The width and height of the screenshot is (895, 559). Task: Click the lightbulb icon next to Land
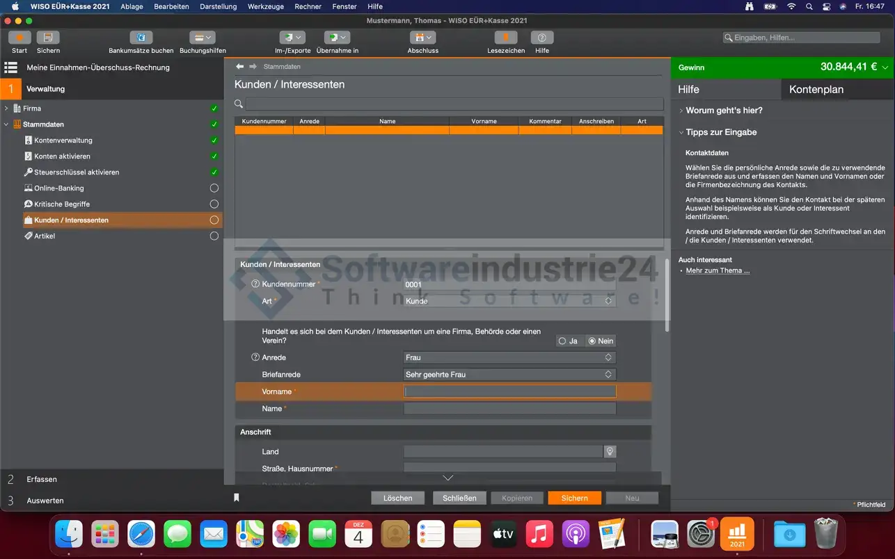click(610, 451)
